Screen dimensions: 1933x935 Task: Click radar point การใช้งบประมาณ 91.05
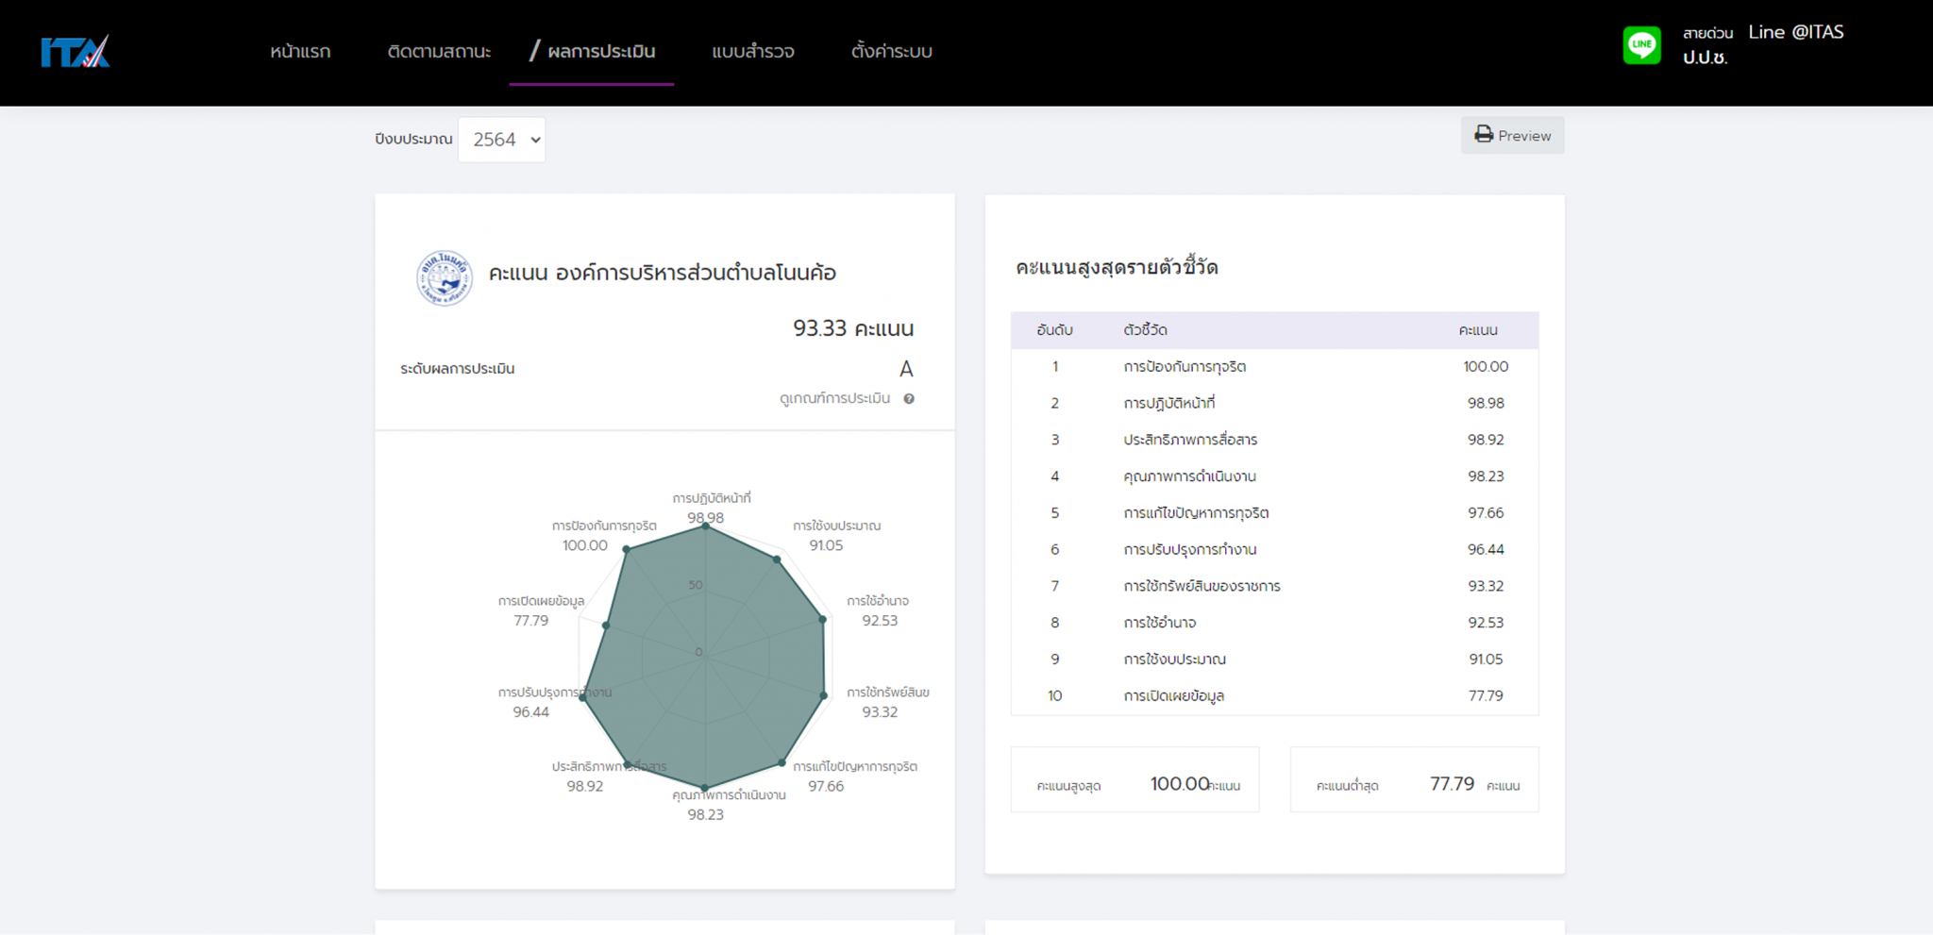[778, 560]
